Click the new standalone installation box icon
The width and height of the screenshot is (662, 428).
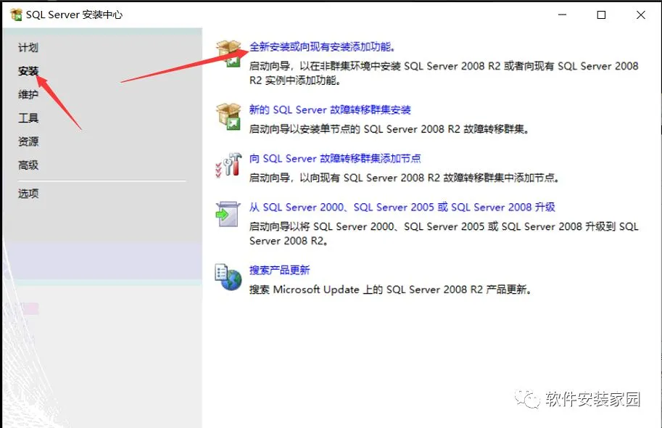228,53
